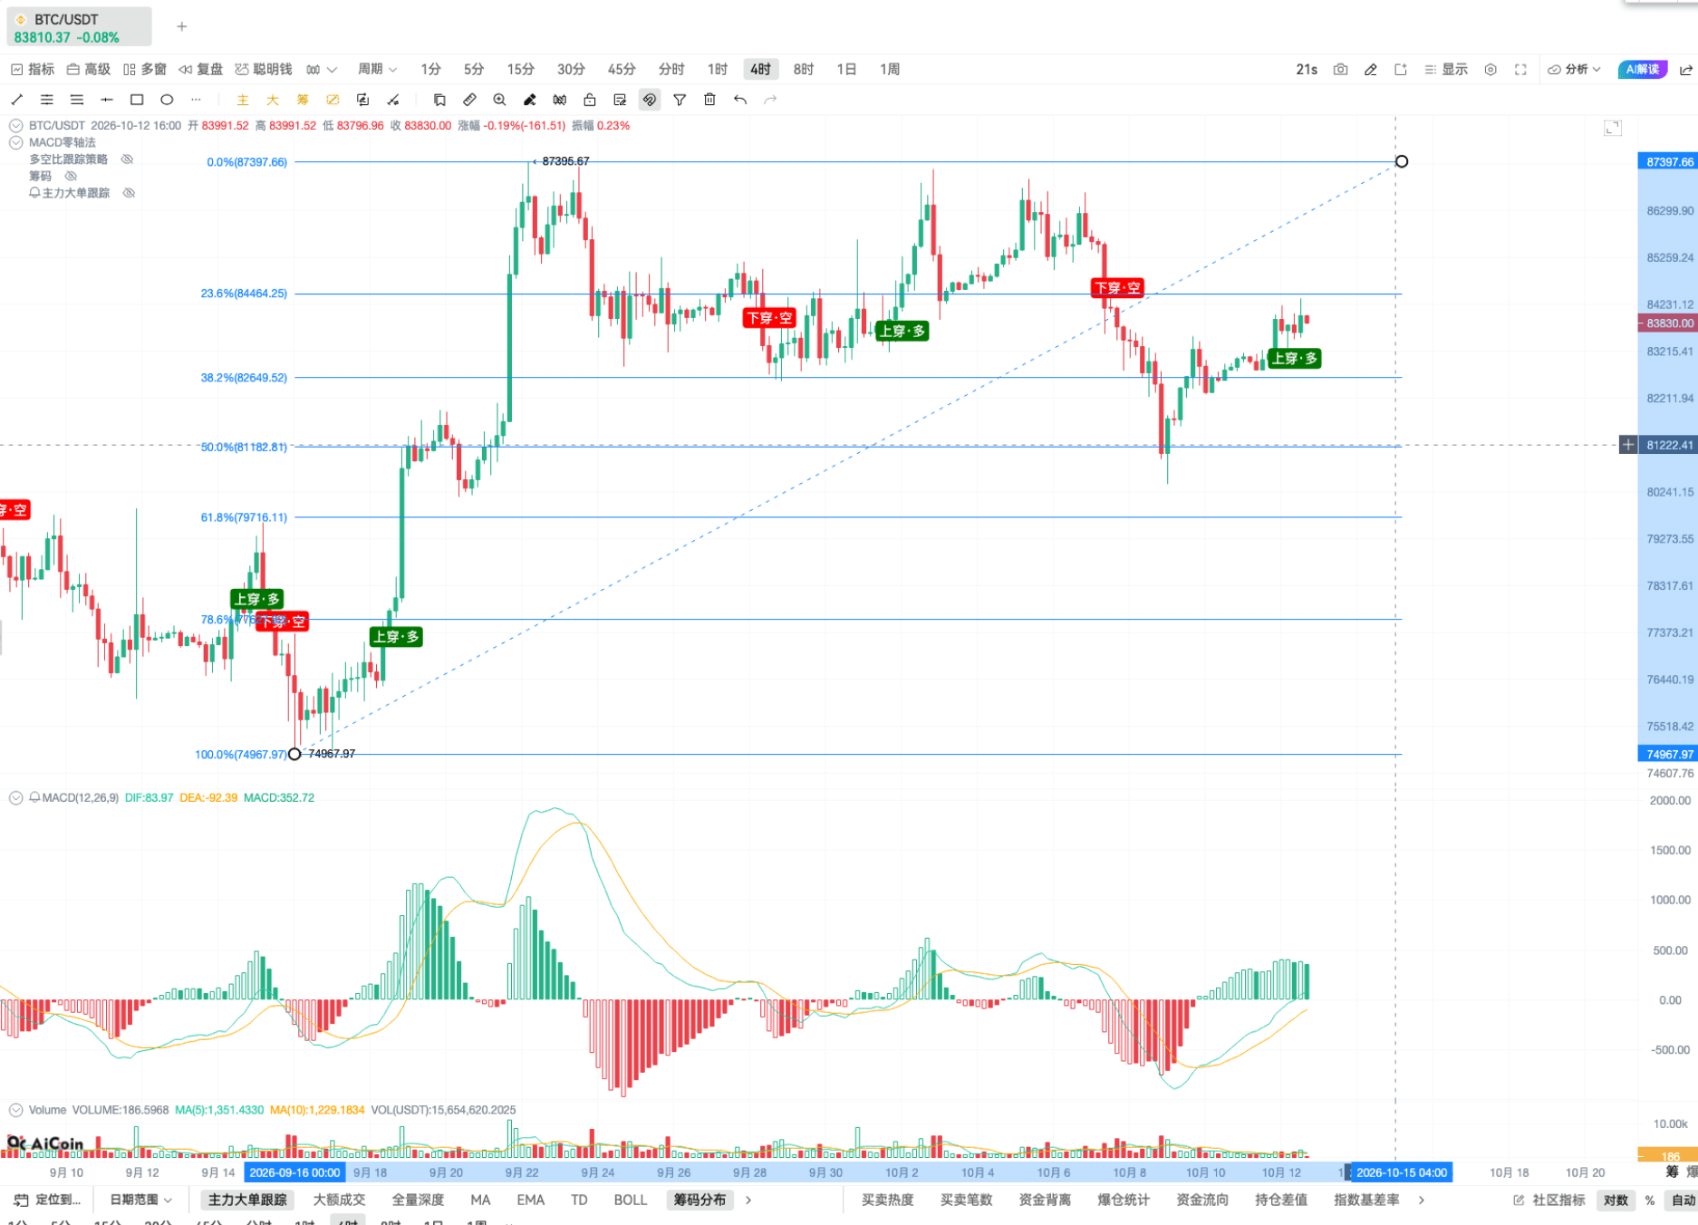The width and height of the screenshot is (1698, 1225).
Task: Open the 周期 period dropdown
Action: pyautogui.click(x=377, y=70)
